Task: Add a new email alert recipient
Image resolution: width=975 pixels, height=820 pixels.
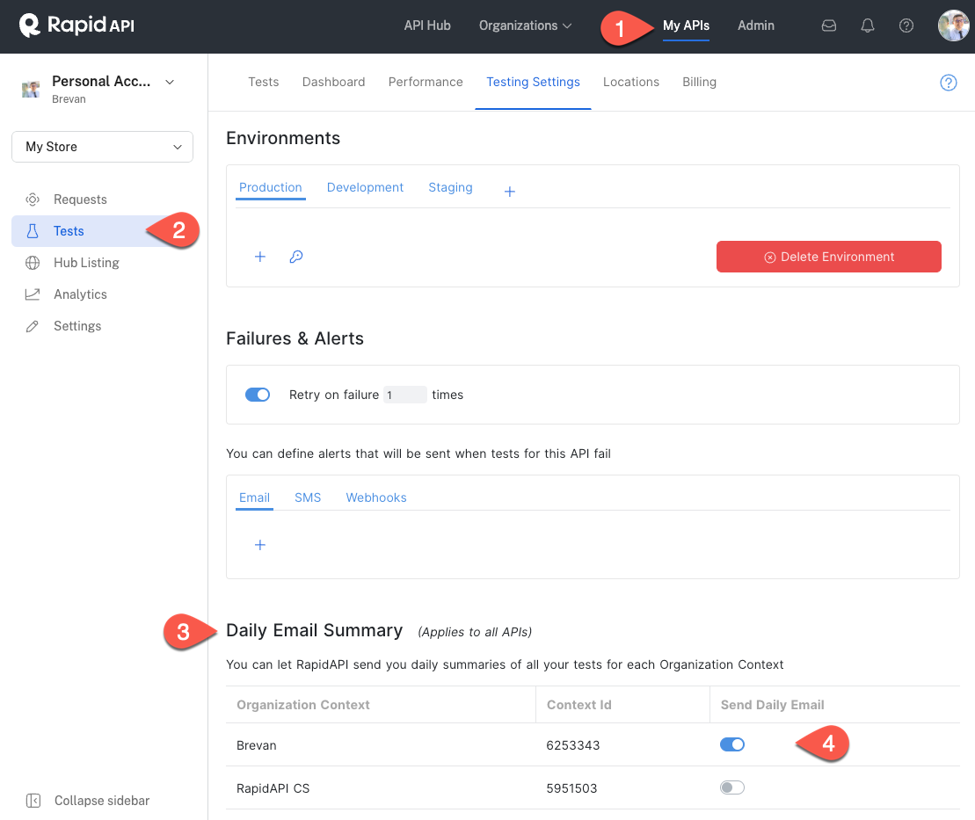Action: point(260,545)
